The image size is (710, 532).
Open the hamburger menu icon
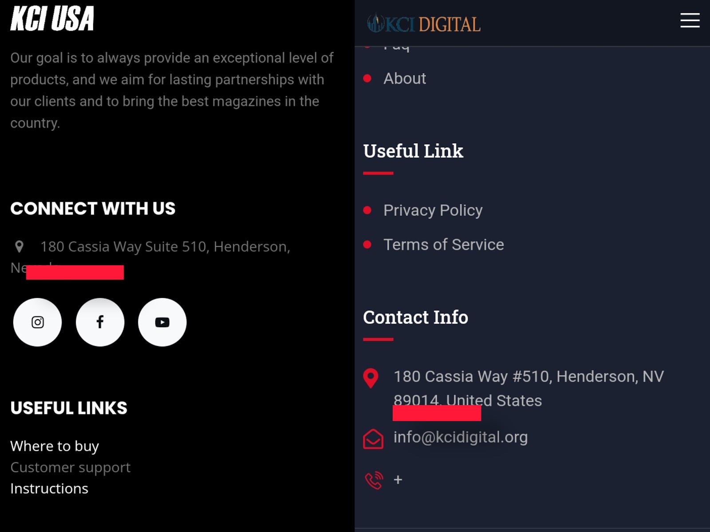click(x=690, y=20)
